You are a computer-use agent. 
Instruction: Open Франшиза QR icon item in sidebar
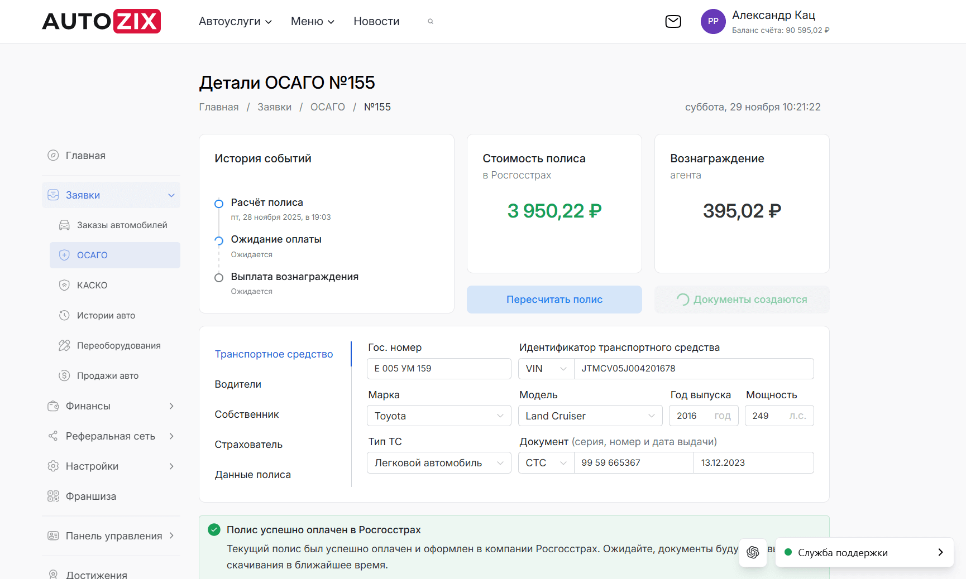click(54, 496)
